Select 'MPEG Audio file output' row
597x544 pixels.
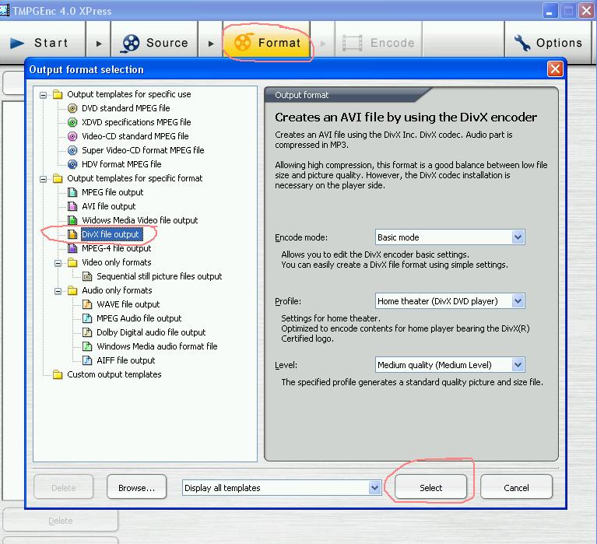tap(139, 318)
